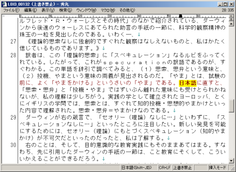Click the text 「理論的思索」 in paragraph 28
This screenshot has height=172, width=236.
[x=81, y=55]
